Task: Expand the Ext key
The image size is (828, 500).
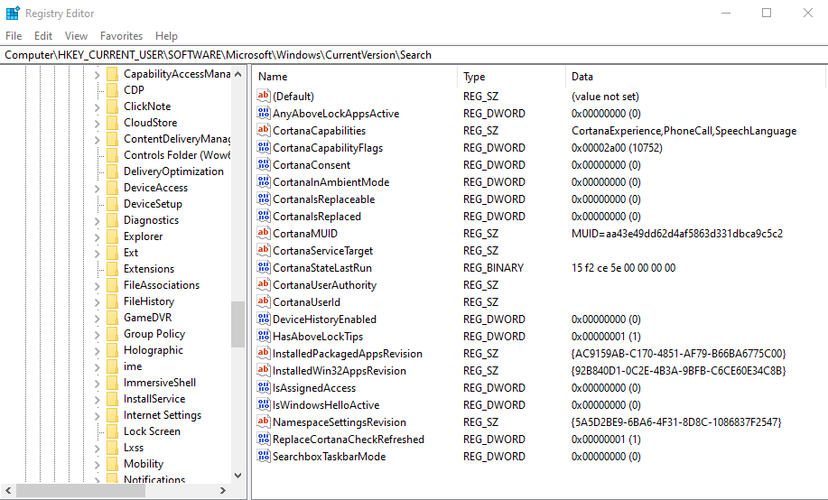Action: (98, 254)
